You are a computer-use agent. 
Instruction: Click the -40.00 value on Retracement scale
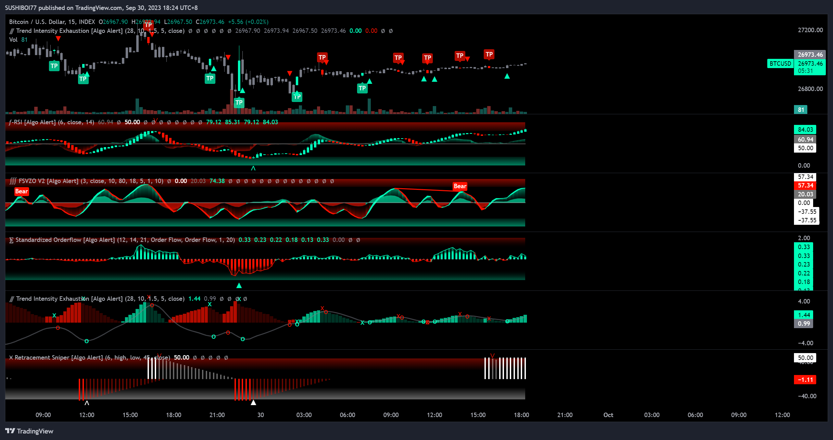pos(807,396)
